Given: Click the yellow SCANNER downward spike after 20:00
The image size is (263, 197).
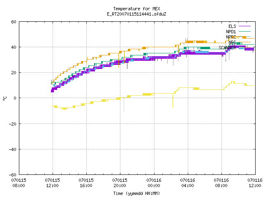Looking at the screenshot, I should 124,105.
